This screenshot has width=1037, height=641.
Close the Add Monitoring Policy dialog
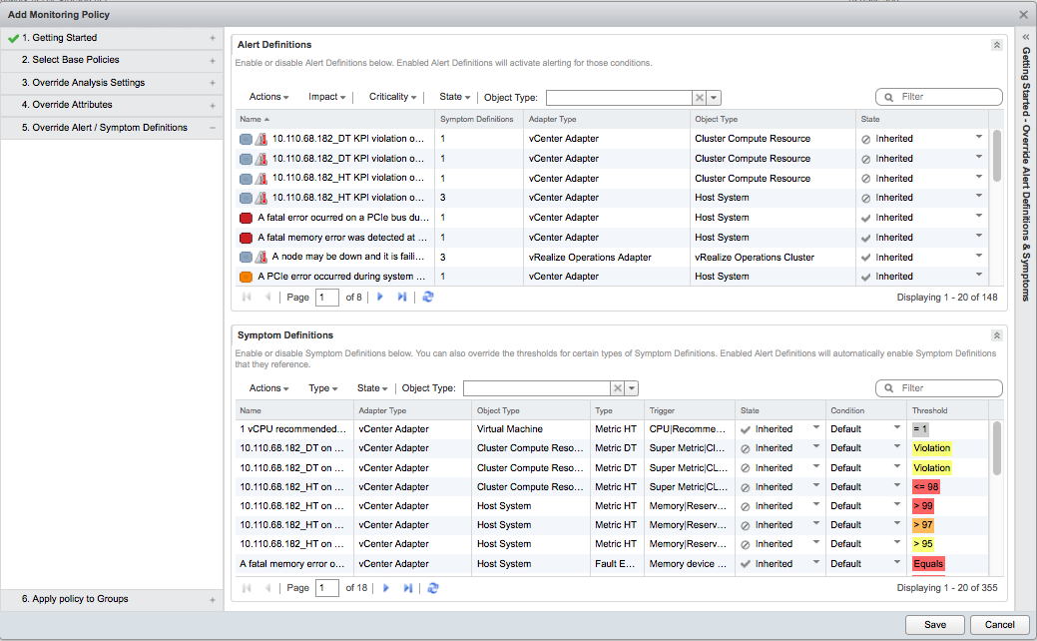1023,15
